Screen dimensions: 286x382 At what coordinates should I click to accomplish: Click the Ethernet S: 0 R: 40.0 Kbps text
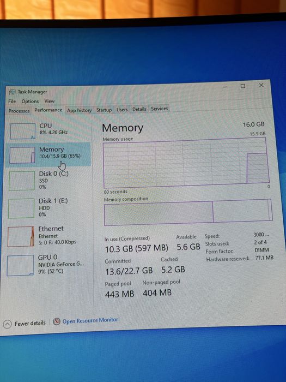click(x=57, y=242)
